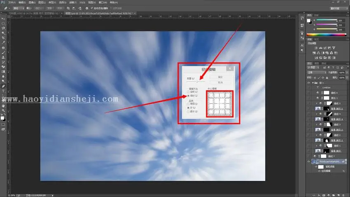Toggle visibility of the 径向模糊 smart filter

(319, 171)
